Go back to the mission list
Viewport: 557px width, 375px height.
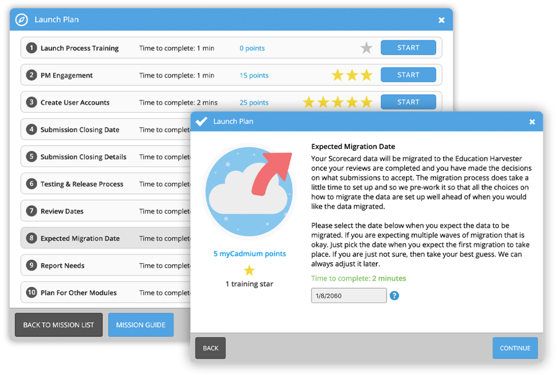pyautogui.click(x=59, y=325)
